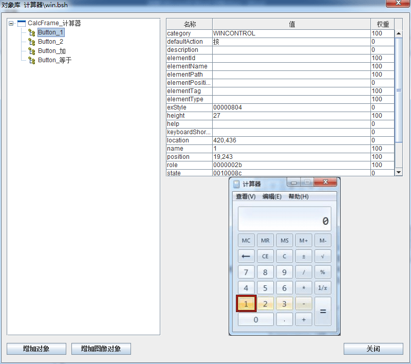Click the 权重 column header

click(x=382, y=24)
